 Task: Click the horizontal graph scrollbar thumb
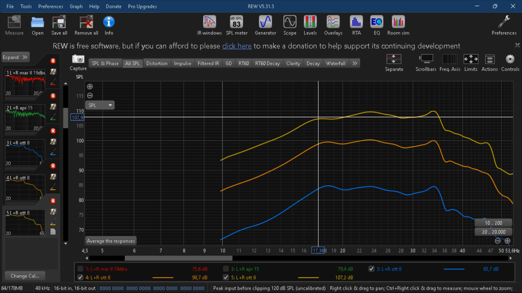(178, 258)
